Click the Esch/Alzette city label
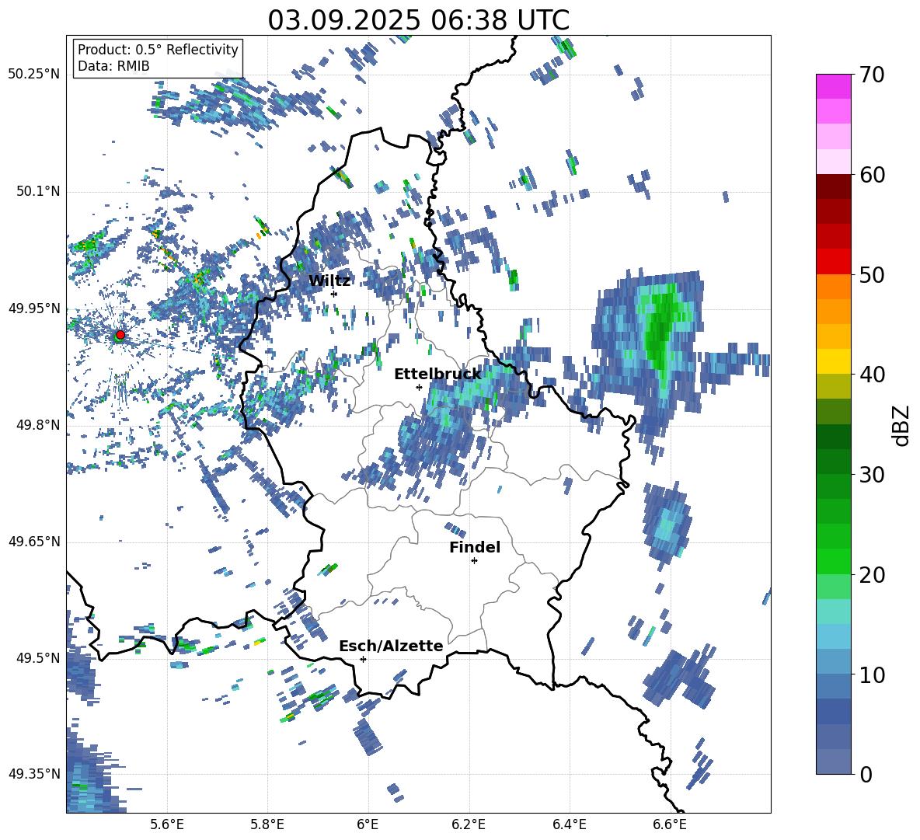The image size is (920, 840). click(x=391, y=646)
